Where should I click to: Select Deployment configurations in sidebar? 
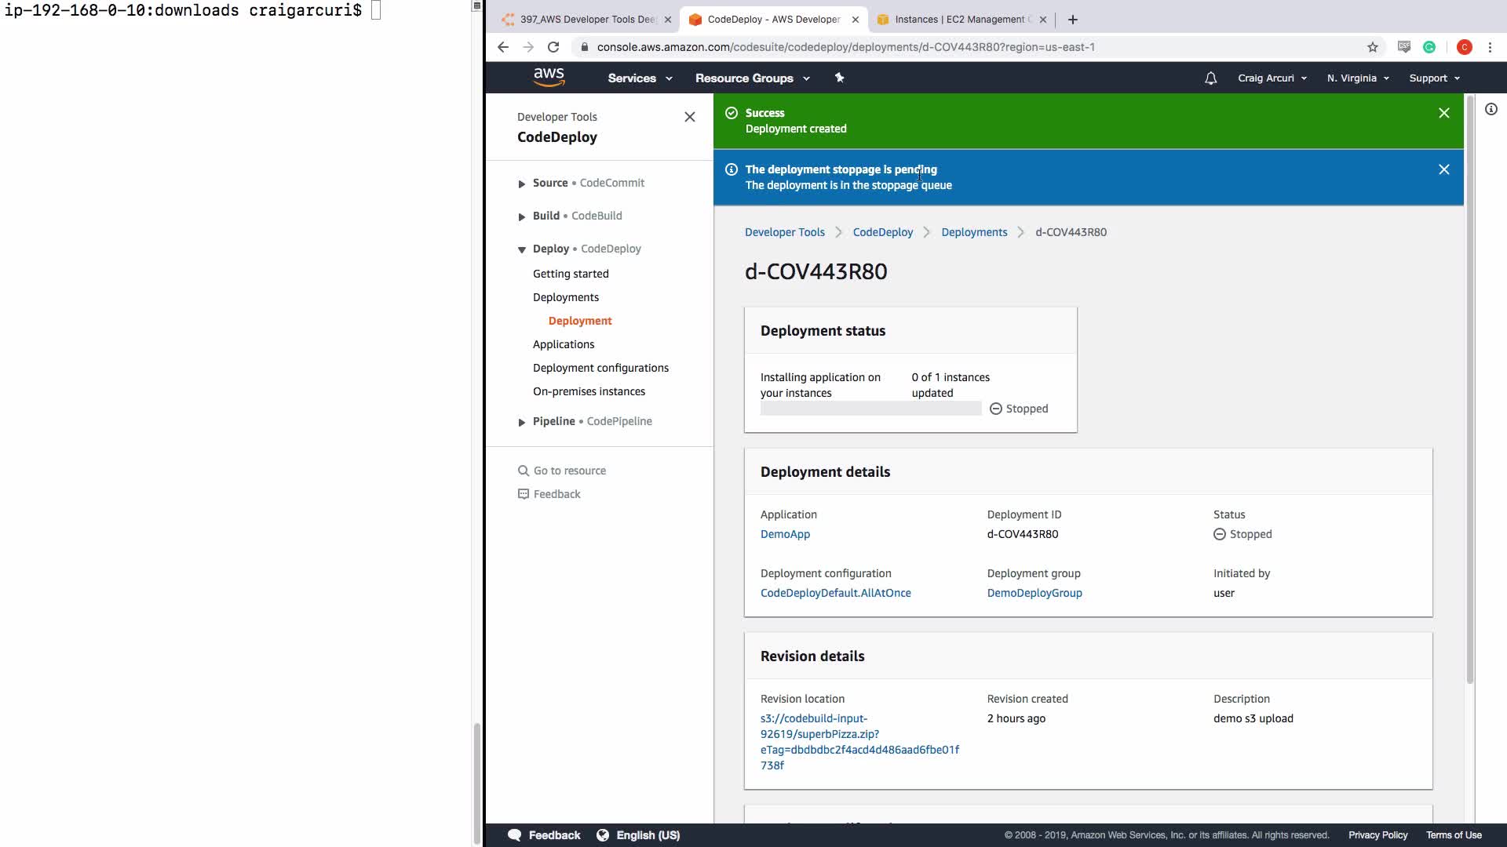tap(600, 368)
